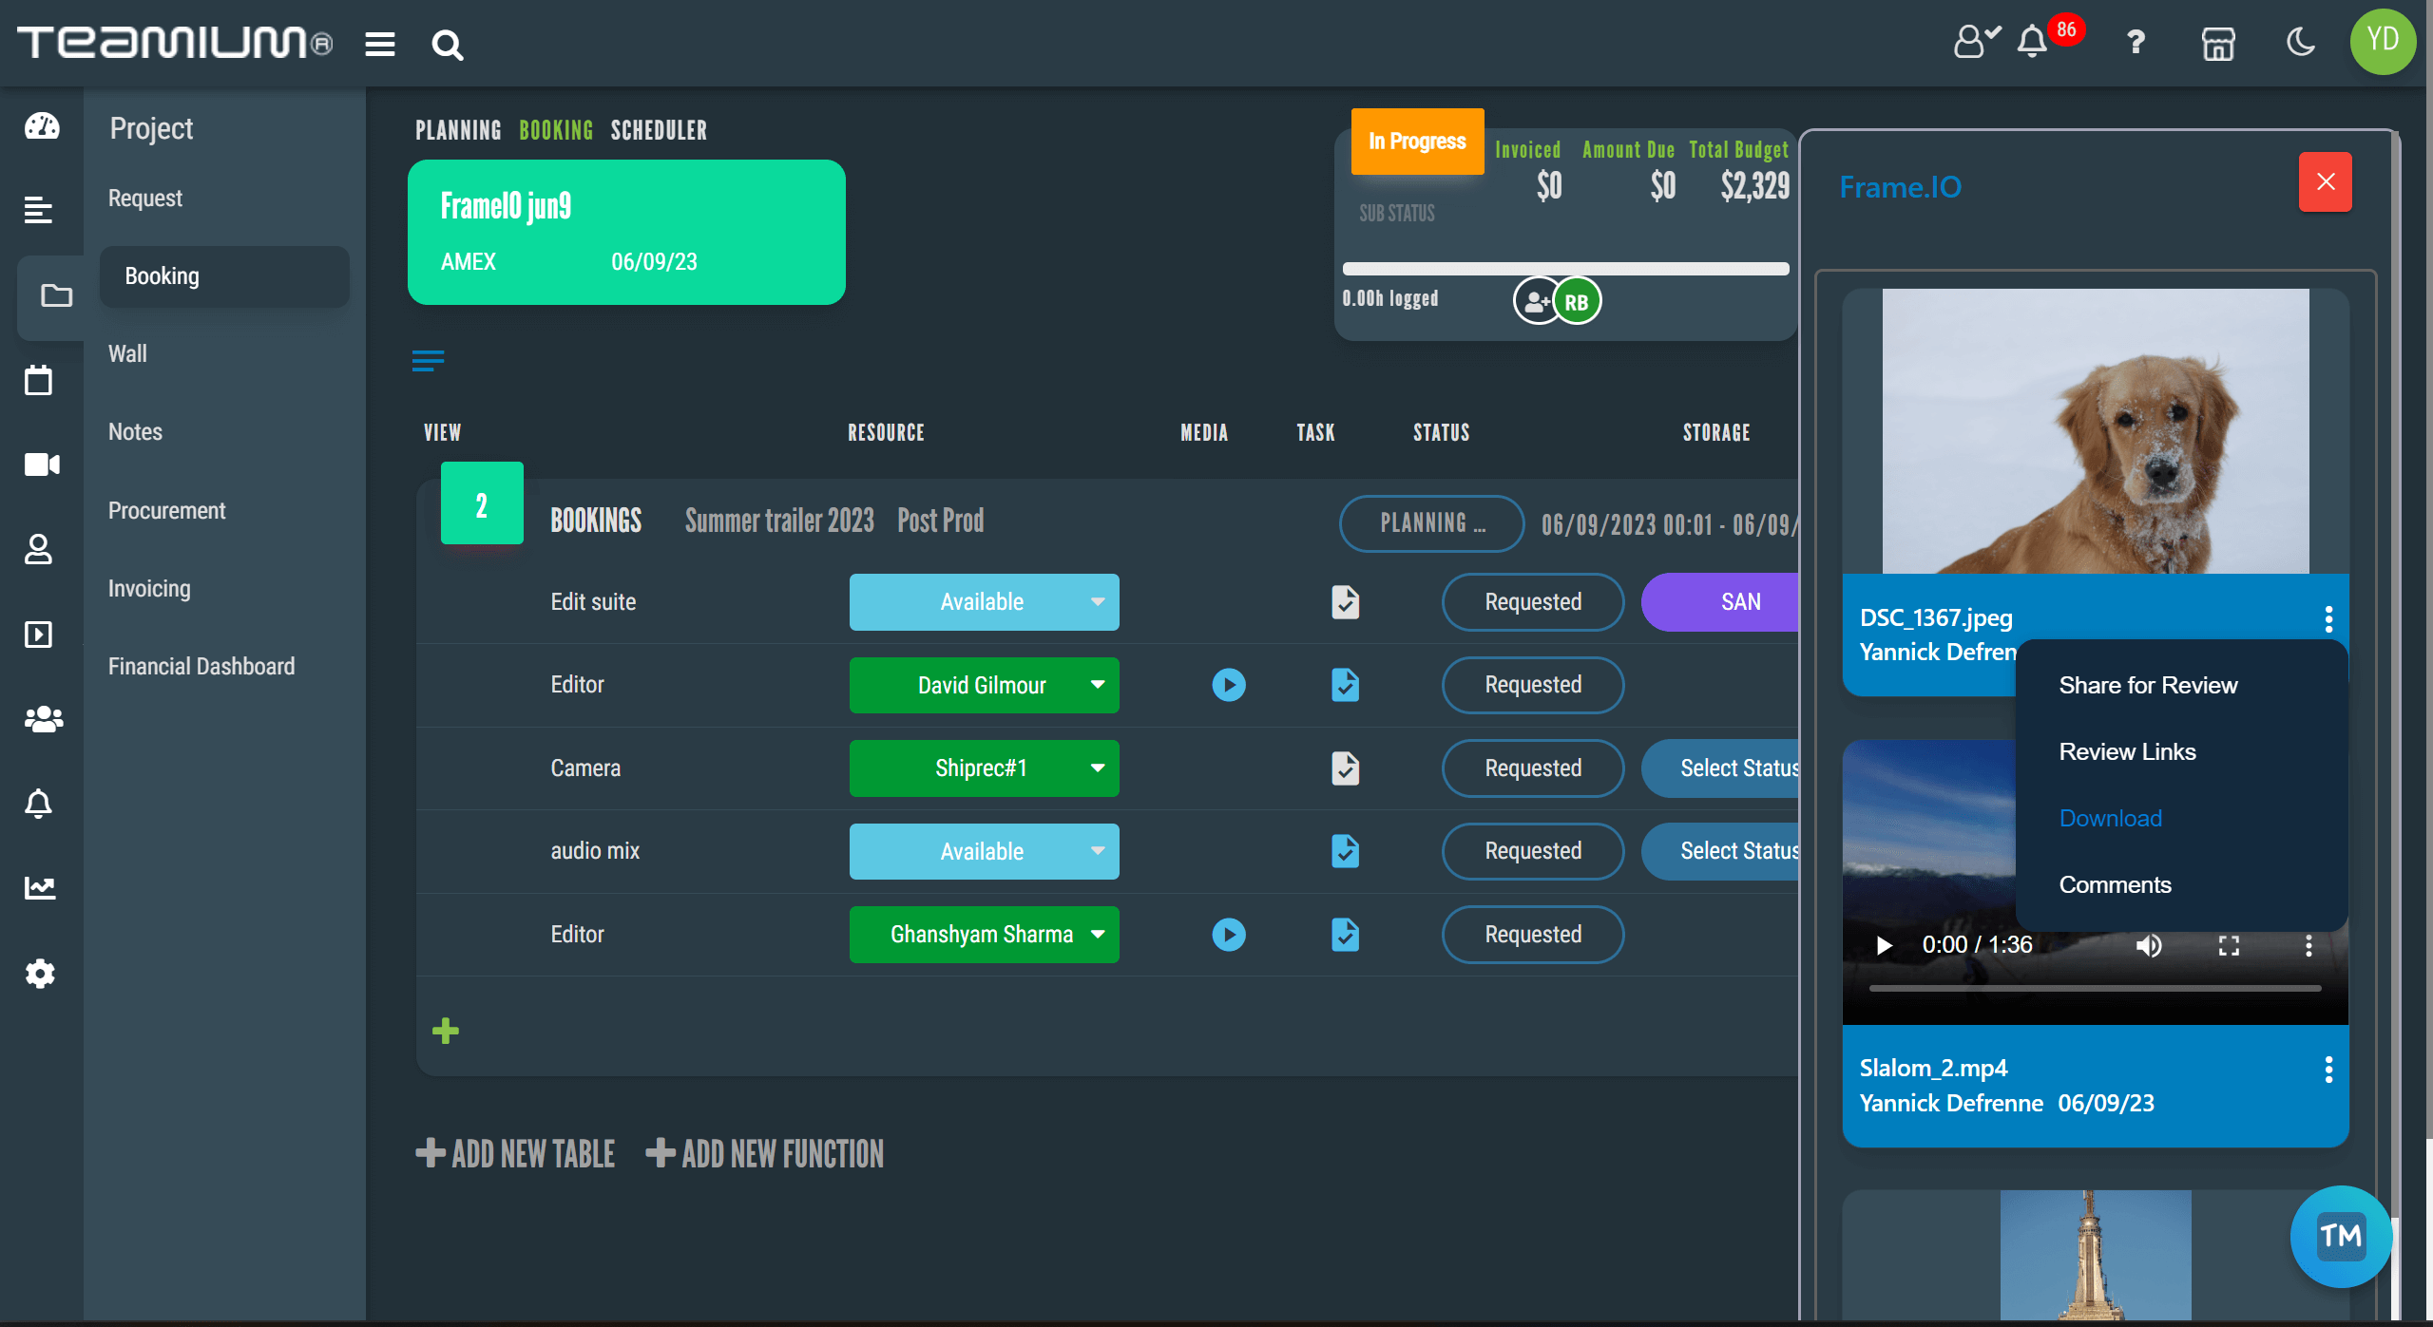Expand Ghanshyam Sharma resource dropdown

[x=1098, y=935]
